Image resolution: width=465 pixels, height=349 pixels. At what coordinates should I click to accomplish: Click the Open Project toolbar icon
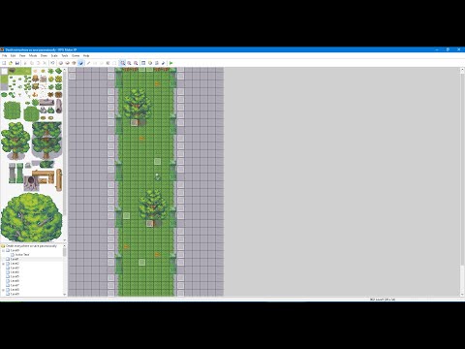(x=11, y=63)
